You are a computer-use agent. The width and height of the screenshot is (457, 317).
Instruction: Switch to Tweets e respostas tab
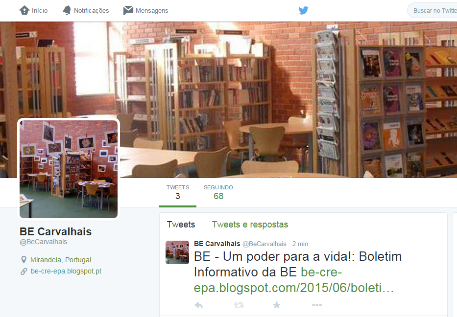click(250, 225)
